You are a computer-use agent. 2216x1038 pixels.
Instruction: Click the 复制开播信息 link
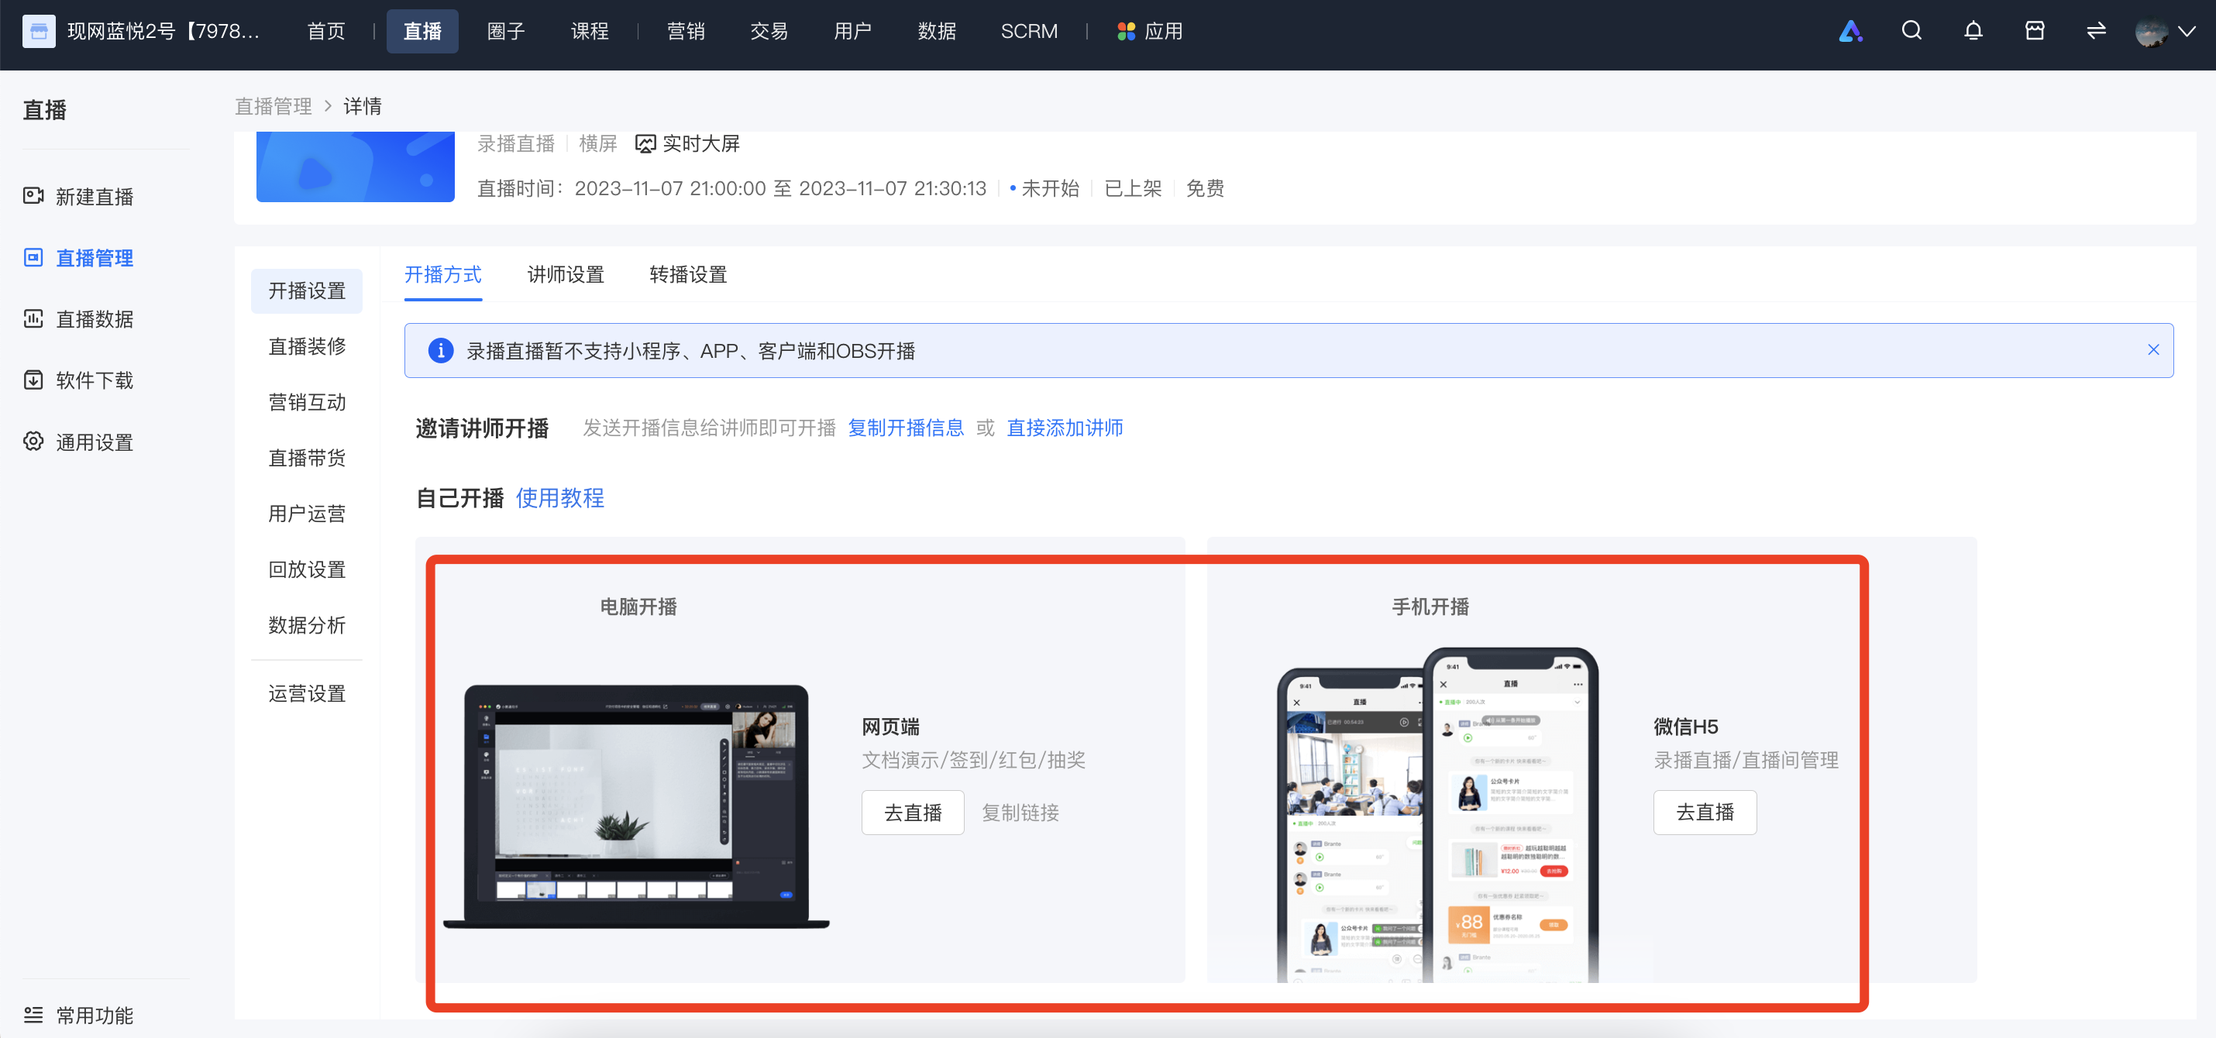pos(905,428)
